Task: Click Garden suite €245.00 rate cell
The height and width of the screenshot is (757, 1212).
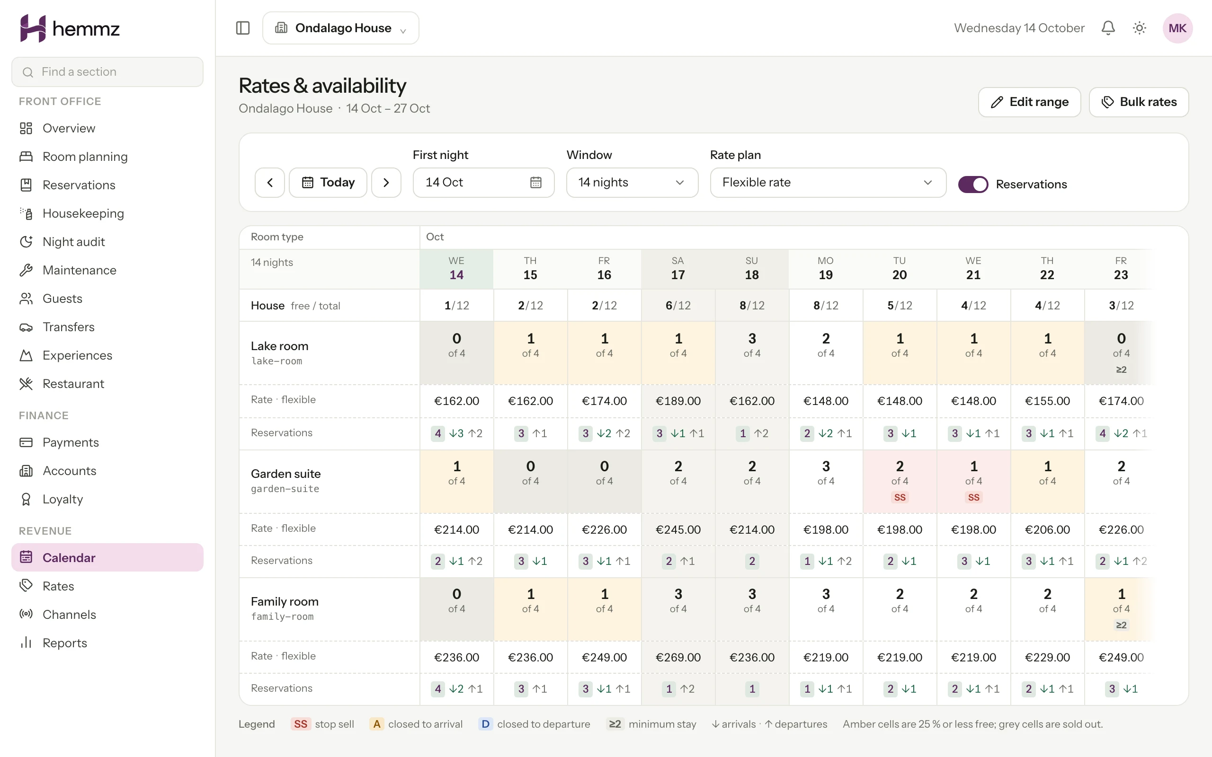Action: pos(678,530)
